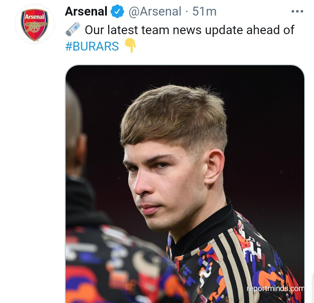
Task: Click the pointing-down hand emoji
Action: 130,46
